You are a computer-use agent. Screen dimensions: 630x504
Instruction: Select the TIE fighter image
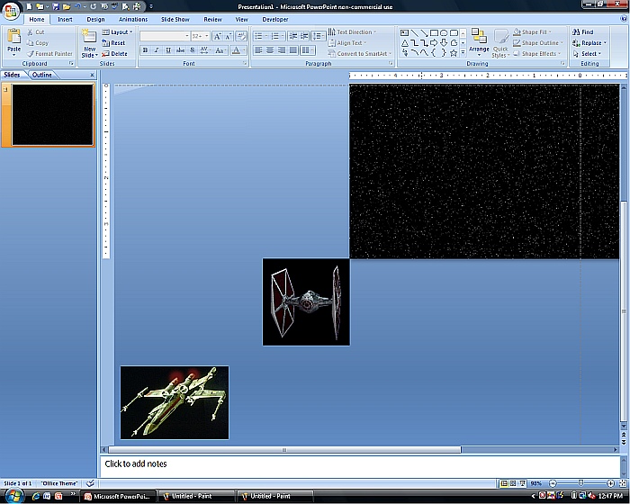[306, 301]
